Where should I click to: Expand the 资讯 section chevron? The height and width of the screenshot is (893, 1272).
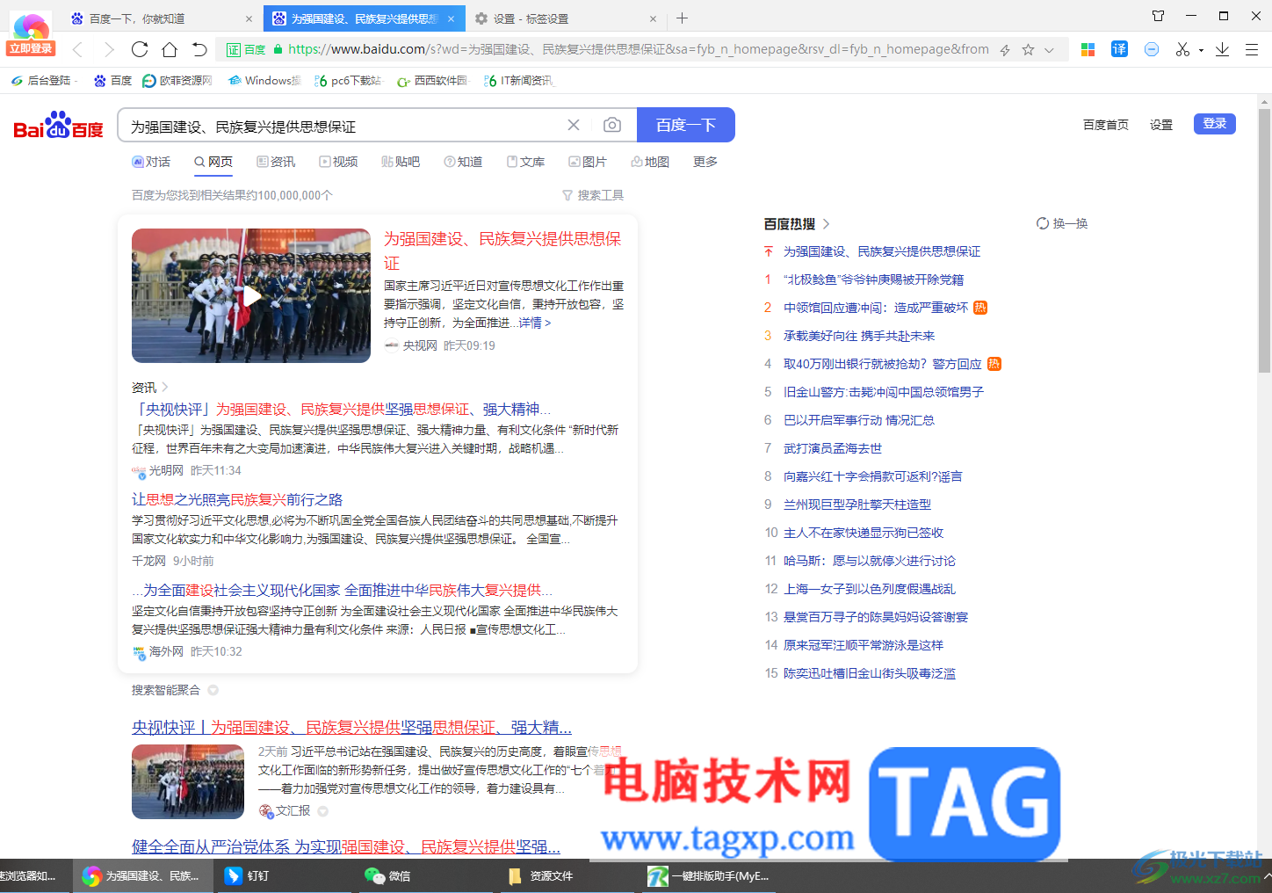point(165,388)
